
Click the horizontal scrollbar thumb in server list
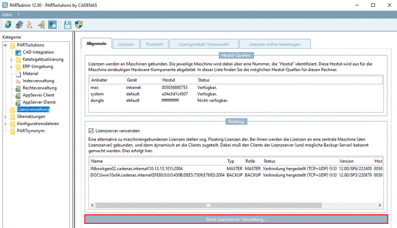tap(209, 205)
